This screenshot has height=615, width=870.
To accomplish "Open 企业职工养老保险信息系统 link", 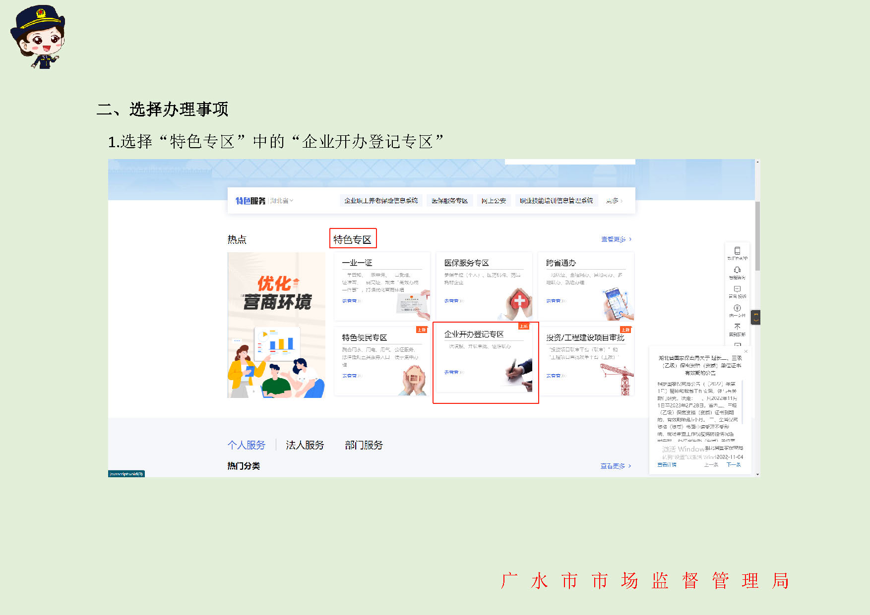I will click(381, 201).
